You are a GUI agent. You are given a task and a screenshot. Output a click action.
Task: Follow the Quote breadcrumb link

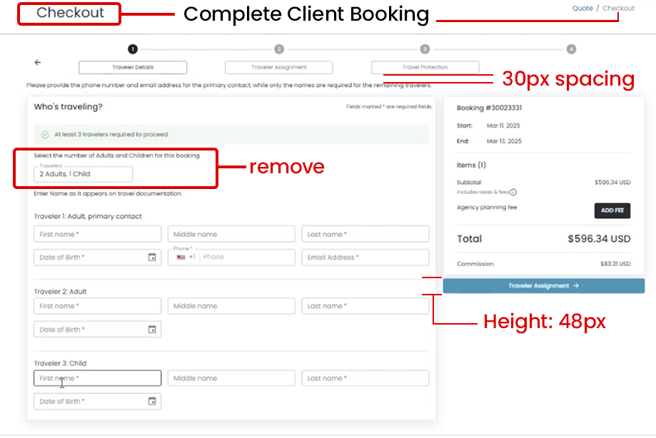click(x=581, y=9)
